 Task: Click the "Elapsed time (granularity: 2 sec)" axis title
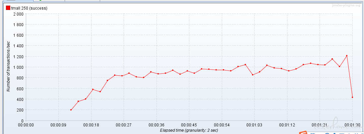(189, 130)
